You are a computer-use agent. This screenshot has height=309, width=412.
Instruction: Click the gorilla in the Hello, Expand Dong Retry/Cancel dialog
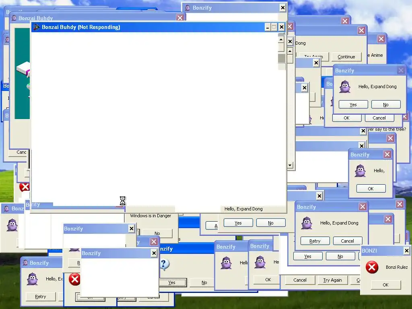point(307,223)
